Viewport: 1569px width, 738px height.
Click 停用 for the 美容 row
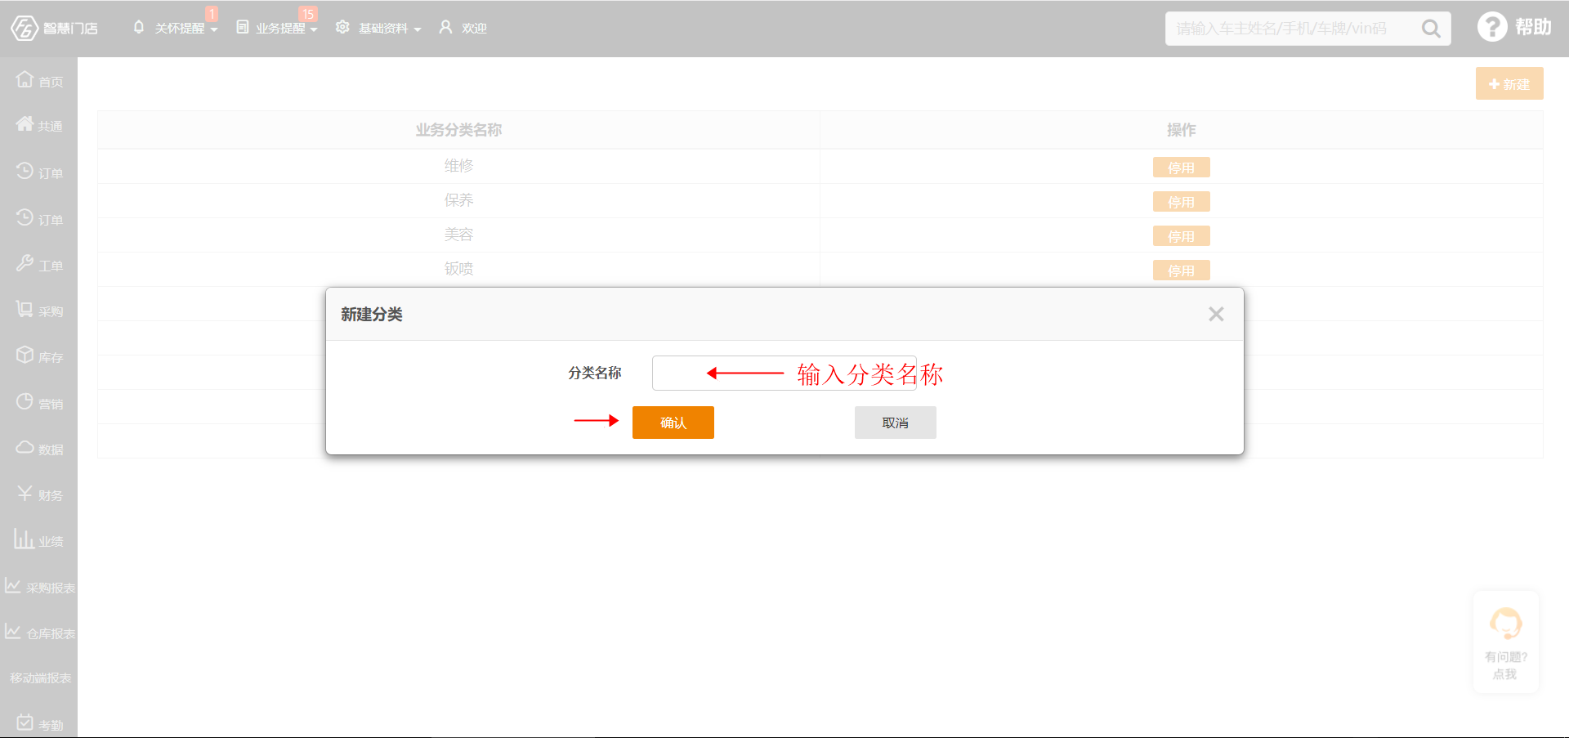click(x=1182, y=236)
